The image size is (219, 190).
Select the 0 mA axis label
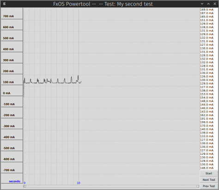tap(6, 93)
